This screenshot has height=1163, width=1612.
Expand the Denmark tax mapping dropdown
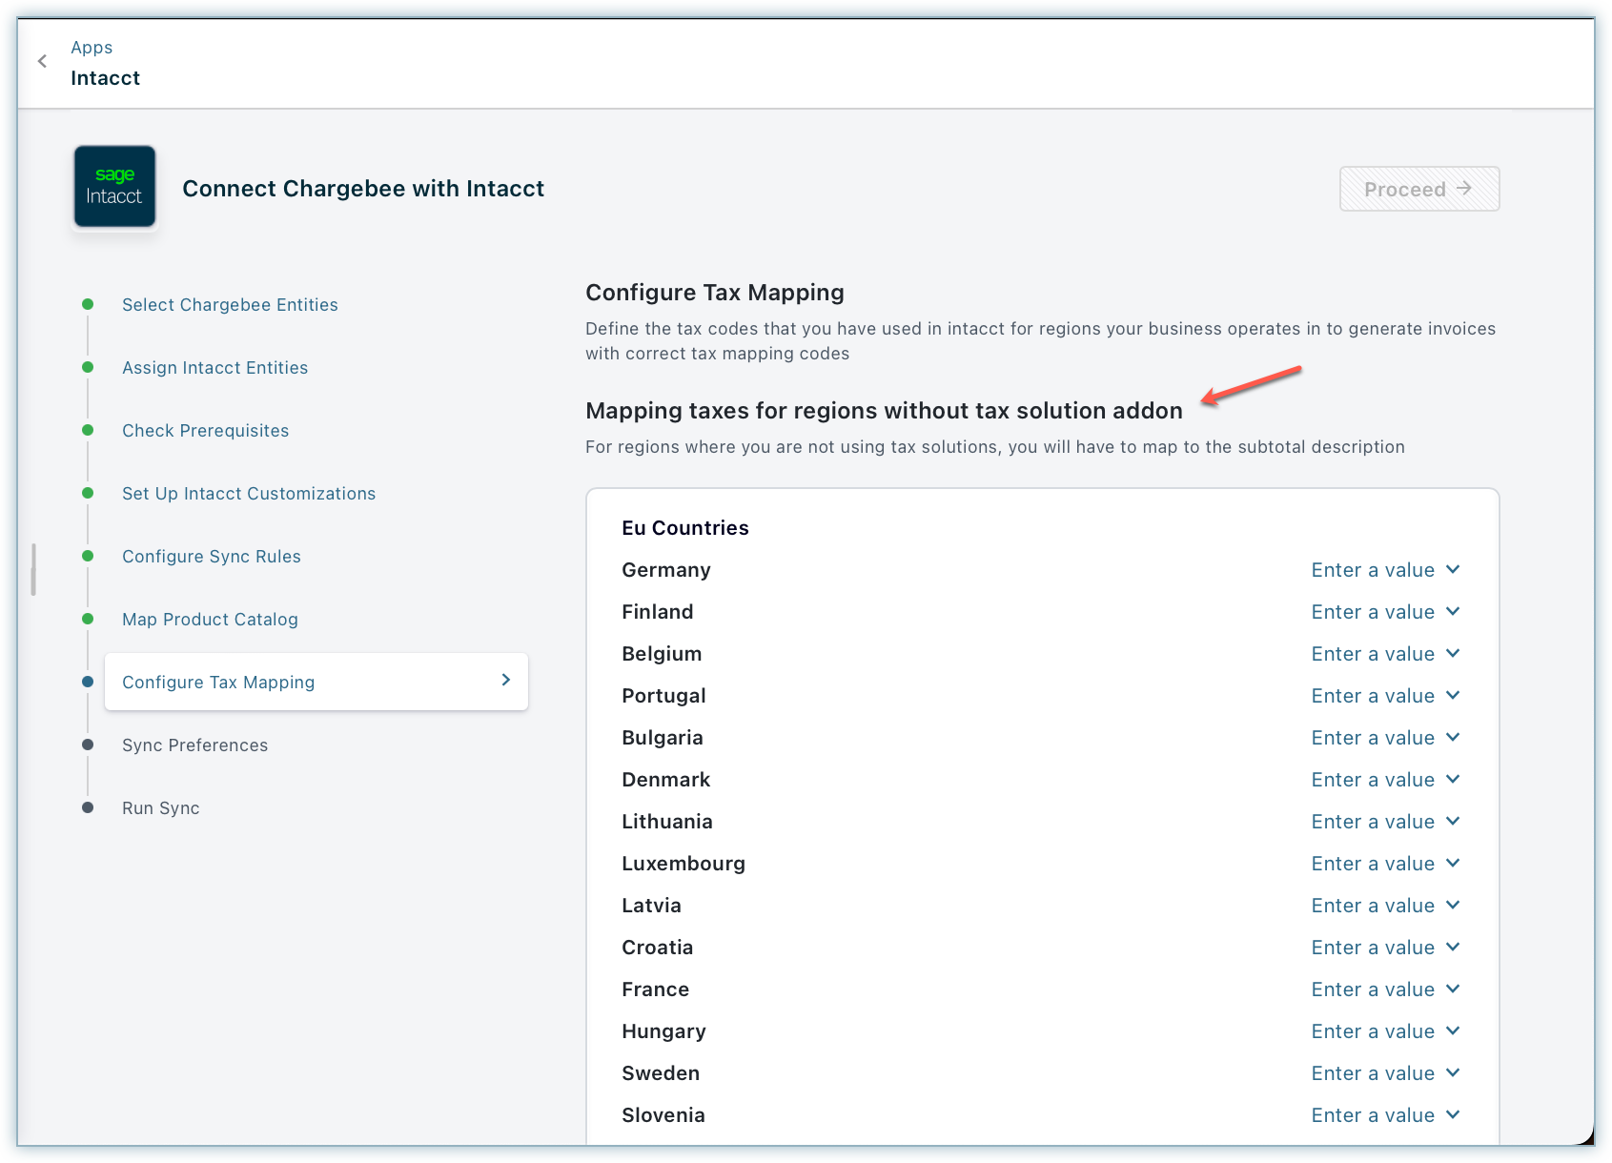pyautogui.click(x=1384, y=780)
